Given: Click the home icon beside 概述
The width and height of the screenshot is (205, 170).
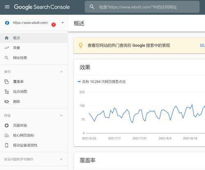Looking at the screenshot, I should 7,38.
